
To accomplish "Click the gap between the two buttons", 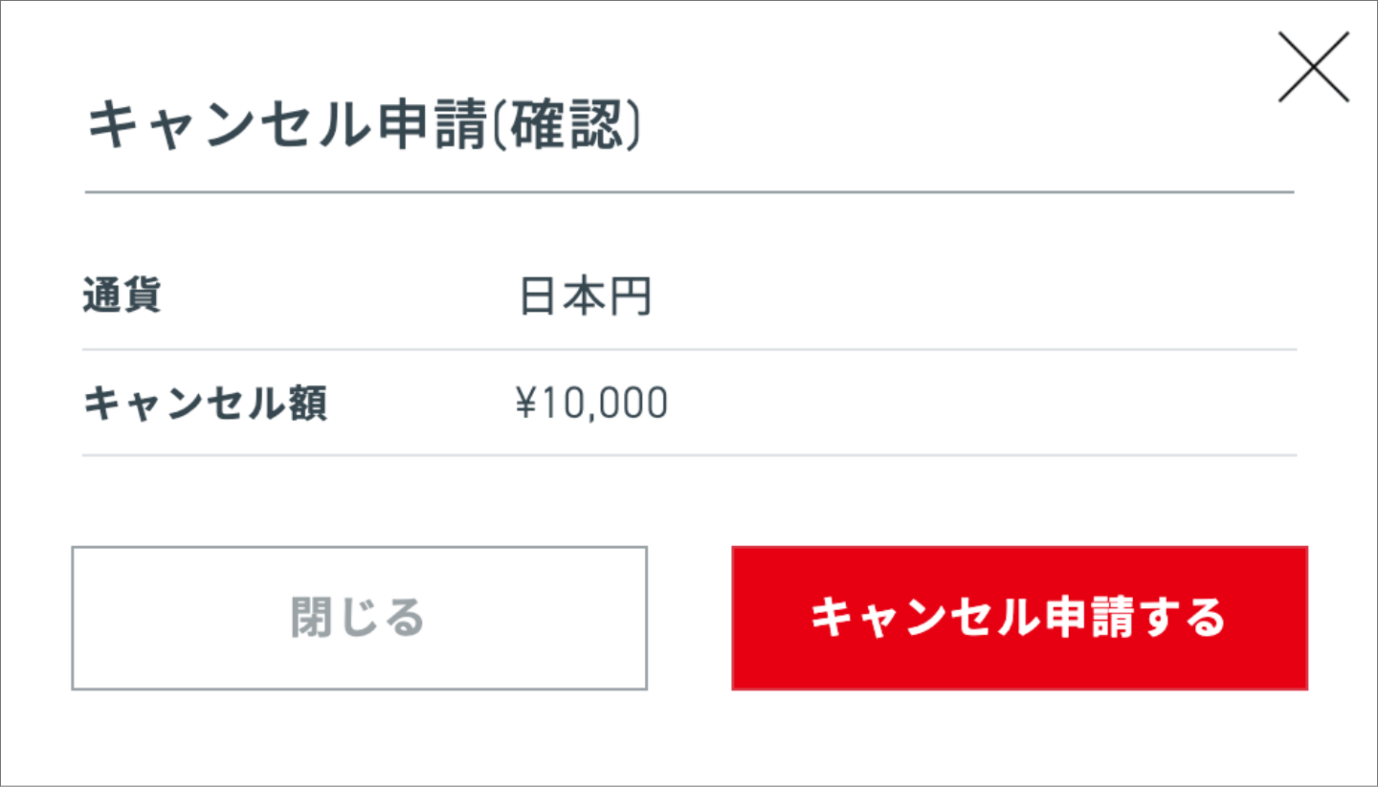I will pyautogui.click(x=689, y=618).
